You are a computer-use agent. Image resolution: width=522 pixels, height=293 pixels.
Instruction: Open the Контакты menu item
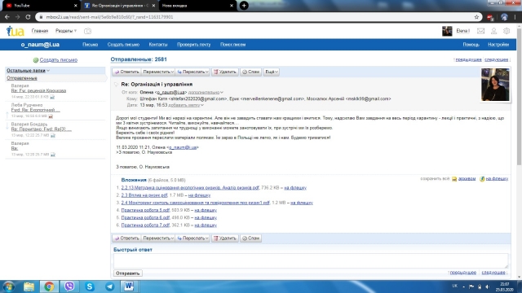click(x=158, y=45)
